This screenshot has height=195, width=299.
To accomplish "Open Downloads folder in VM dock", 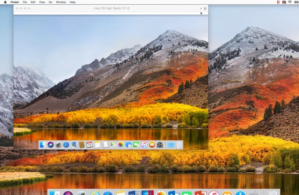I will (x=171, y=145).
